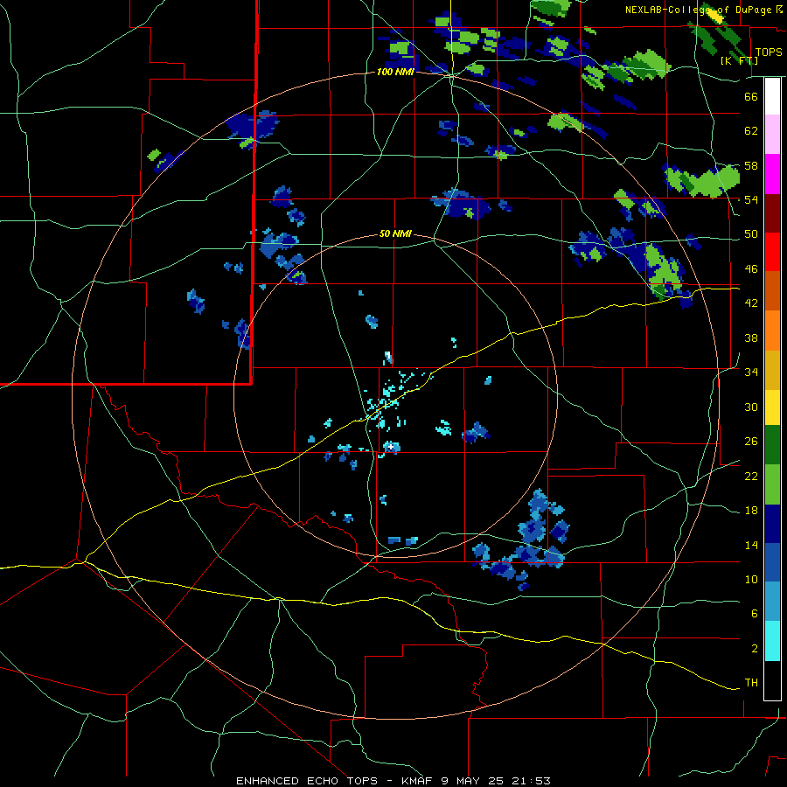The height and width of the screenshot is (787, 787).
Task: Click the bright red legend swatch
Action: [x=772, y=252]
